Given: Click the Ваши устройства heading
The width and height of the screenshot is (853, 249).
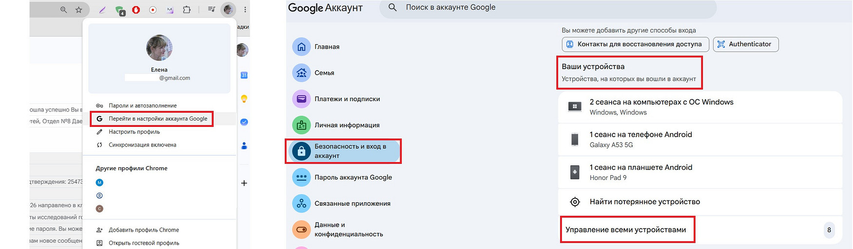Looking at the screenshot, I should (593, 67).
